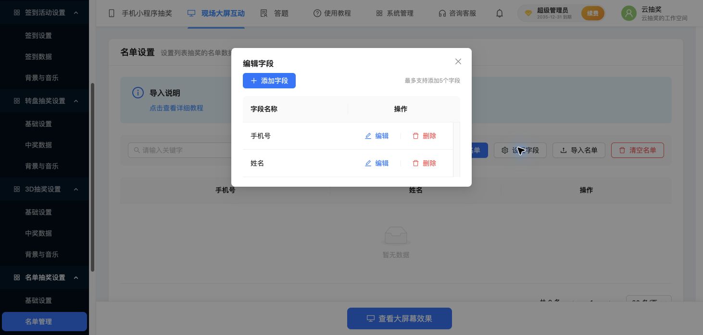Click the 3D抽奖设置 grid icon
This screenshot has width=703, height=335.
(17, 189)
